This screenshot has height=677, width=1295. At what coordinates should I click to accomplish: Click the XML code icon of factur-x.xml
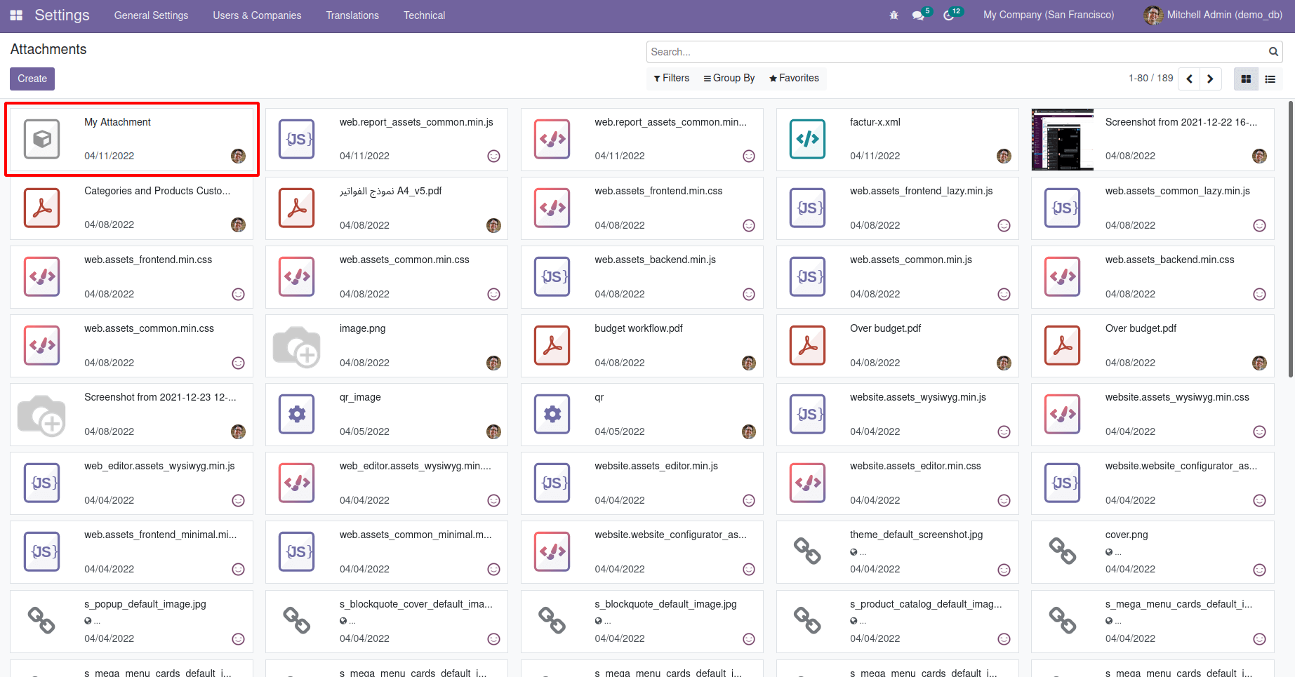[x=807, y=139]
